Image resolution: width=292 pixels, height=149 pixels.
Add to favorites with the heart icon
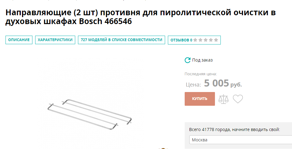pyautogui.click(x=238, y=99)
